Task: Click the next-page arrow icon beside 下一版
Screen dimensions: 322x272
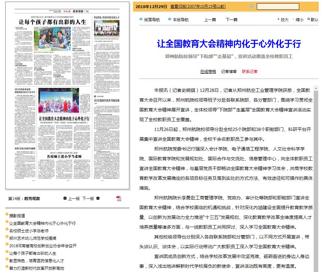Action: coord(98,198)
